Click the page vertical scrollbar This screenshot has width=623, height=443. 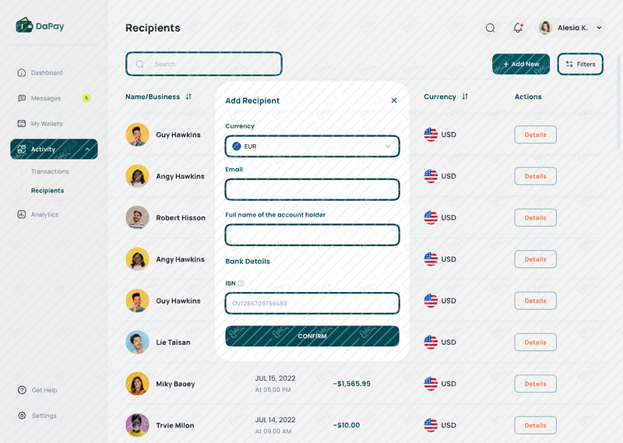tap(618, 102)
